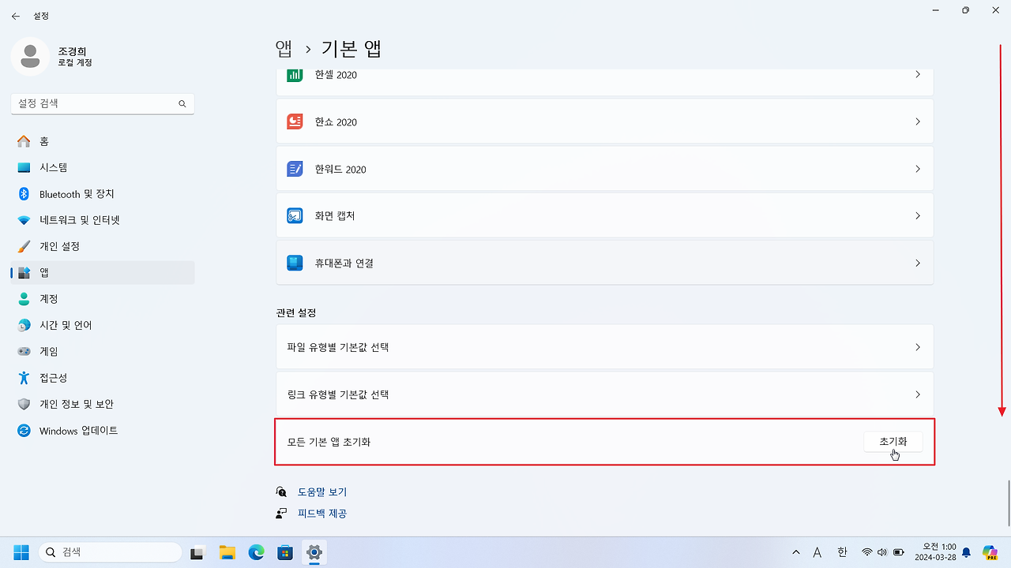Toggle the 한 Korean IME indicator
1011x568 pixels.
pos(842,552)
